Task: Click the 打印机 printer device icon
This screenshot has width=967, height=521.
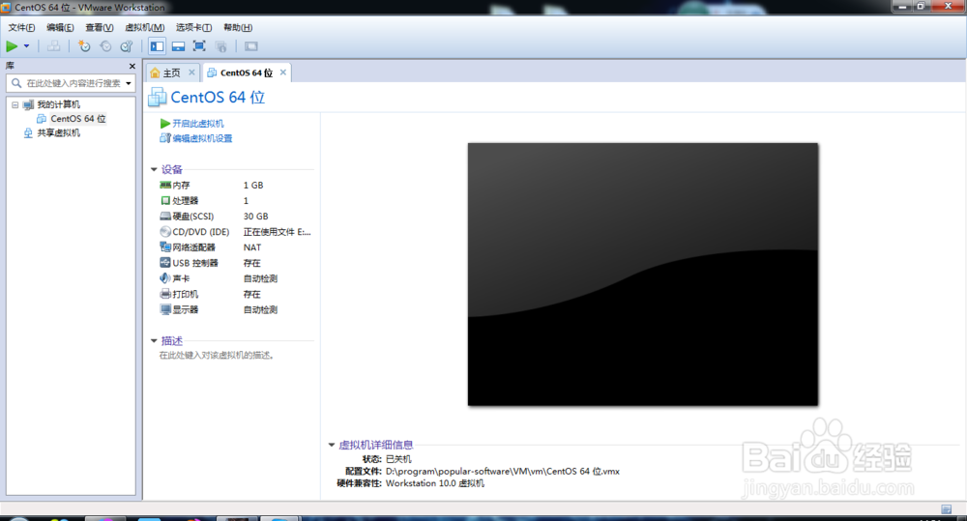Action: 165,294
